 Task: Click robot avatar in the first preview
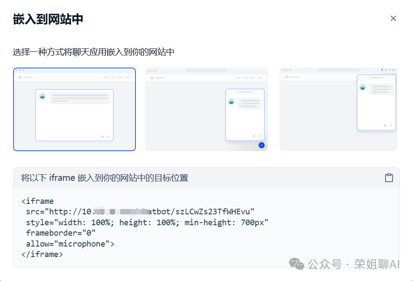(42, 96)
